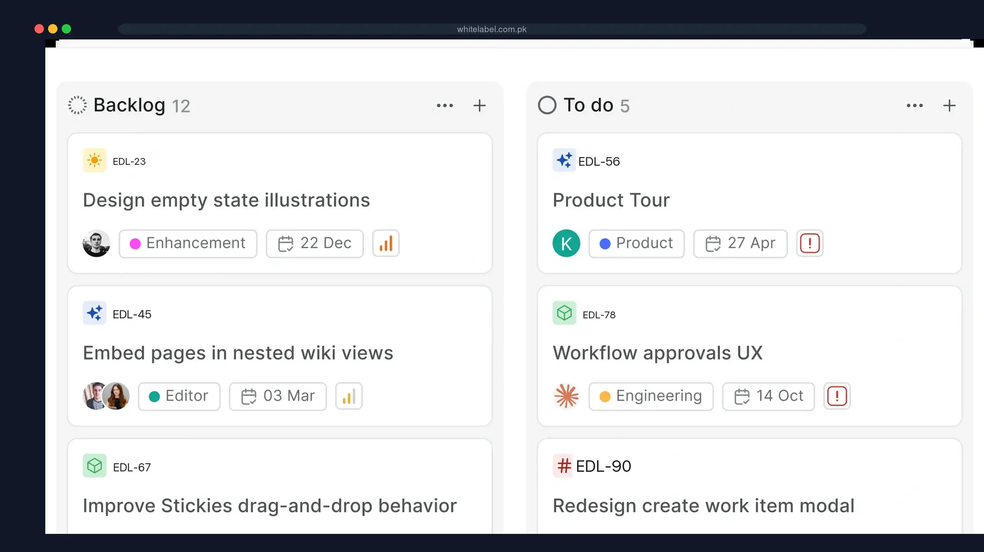The height and width of the screenshot is (552, 984).
Task: Click the K assignee avatar on Product Tour
Action: (566, 243)
